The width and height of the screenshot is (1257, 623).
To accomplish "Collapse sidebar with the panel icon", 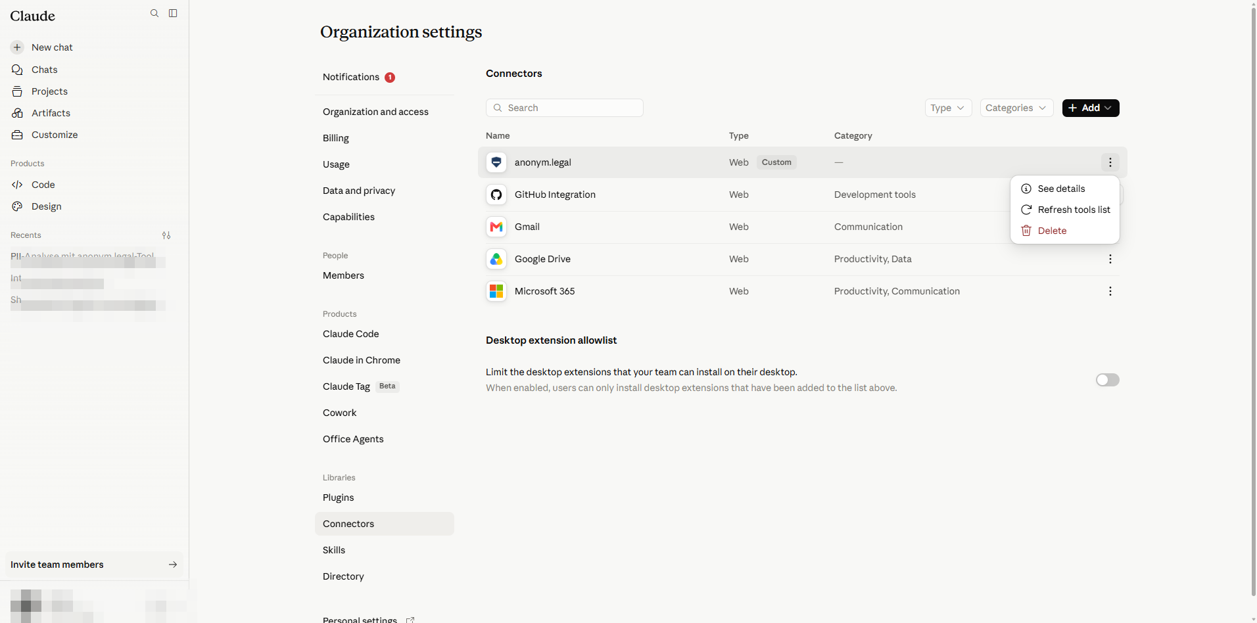I will [x=173, y=13].
